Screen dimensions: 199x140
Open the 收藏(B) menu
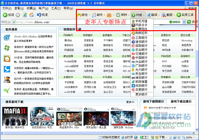point(32,8)
